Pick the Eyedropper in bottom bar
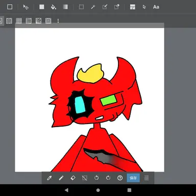 pyautogui.click(x=50, y=178)
